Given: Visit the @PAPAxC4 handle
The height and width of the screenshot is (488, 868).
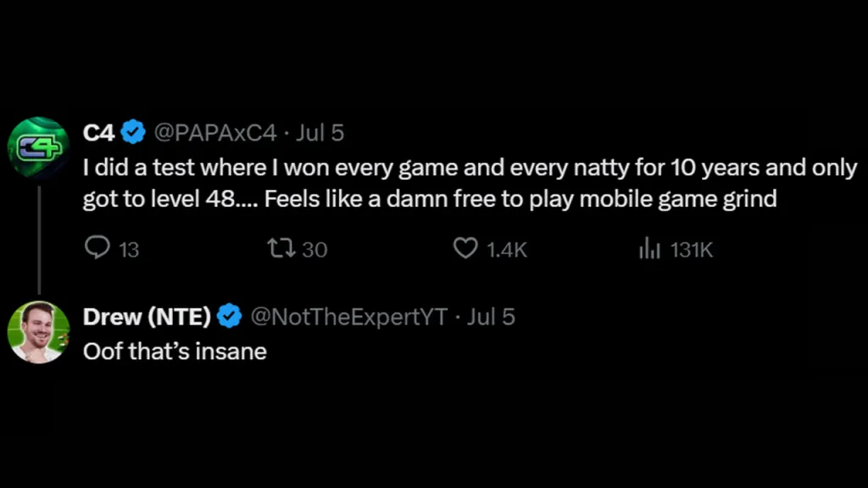Looking at the screenshot, I should pos(214,133).
